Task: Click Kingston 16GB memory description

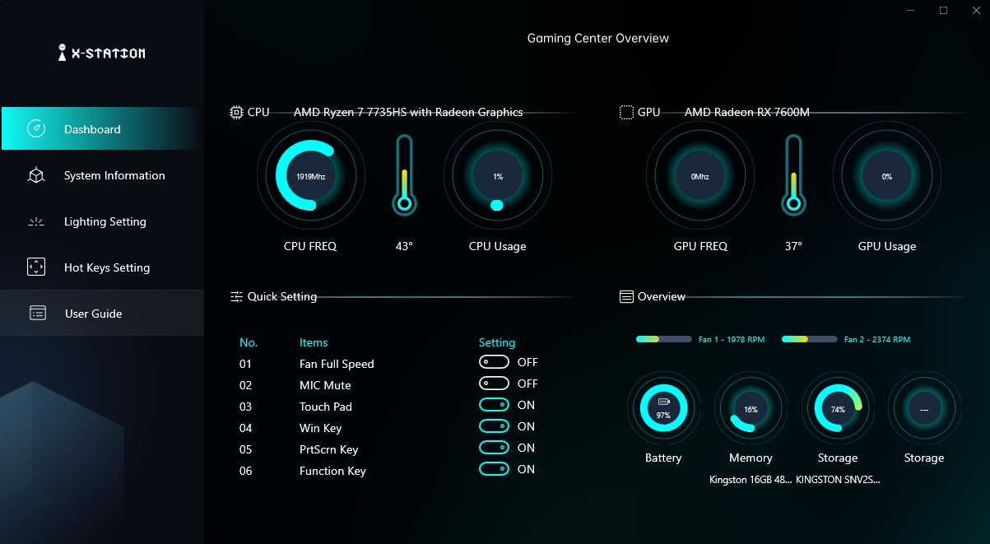Action: (750, 480)
